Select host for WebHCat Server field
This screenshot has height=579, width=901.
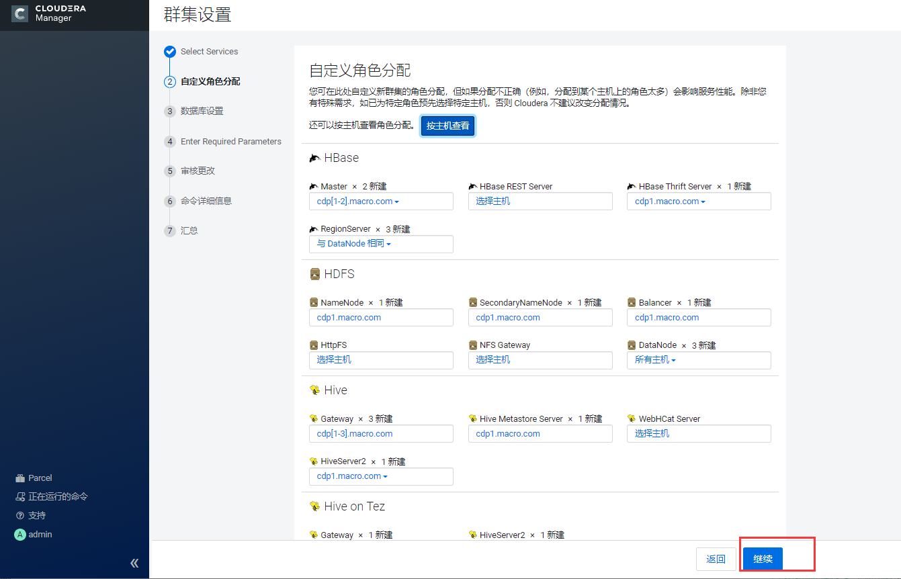pyautogui.click(x=699, y=434)
